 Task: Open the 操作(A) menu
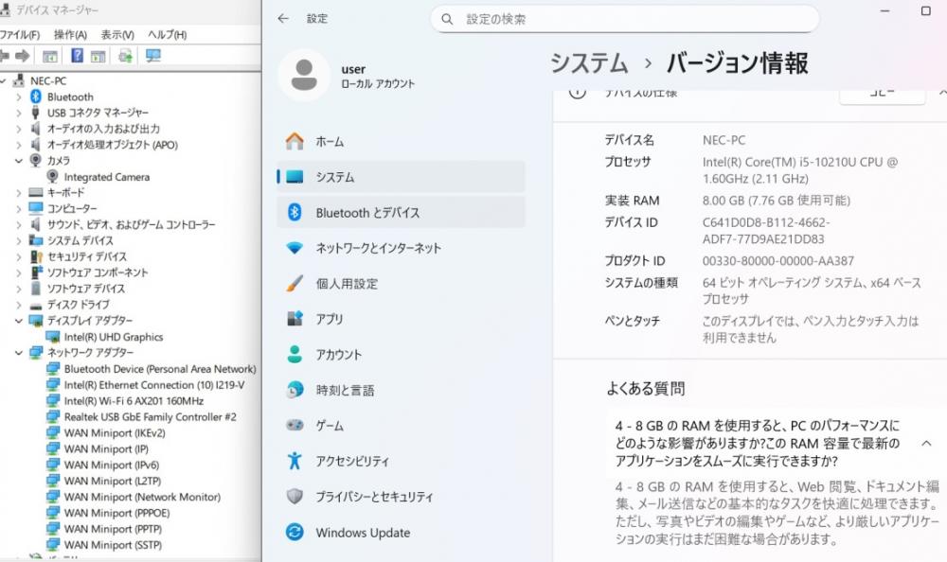pos(70,35)
